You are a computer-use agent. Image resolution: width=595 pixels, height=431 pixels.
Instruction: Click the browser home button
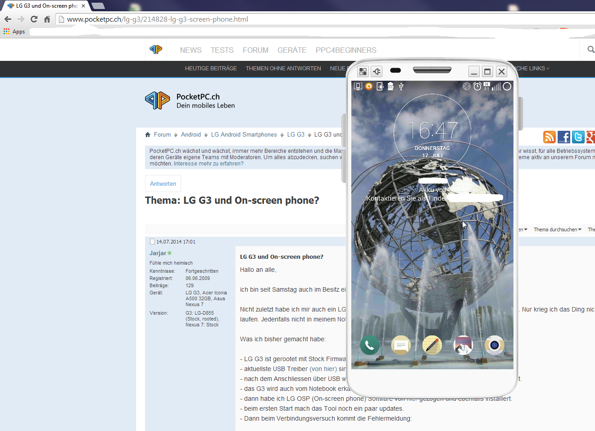pos(47,19)
